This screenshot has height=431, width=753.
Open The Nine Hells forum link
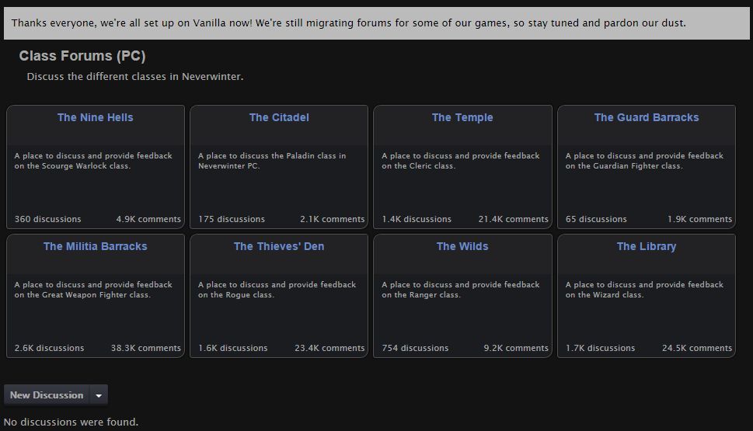(x=95, y=117)
